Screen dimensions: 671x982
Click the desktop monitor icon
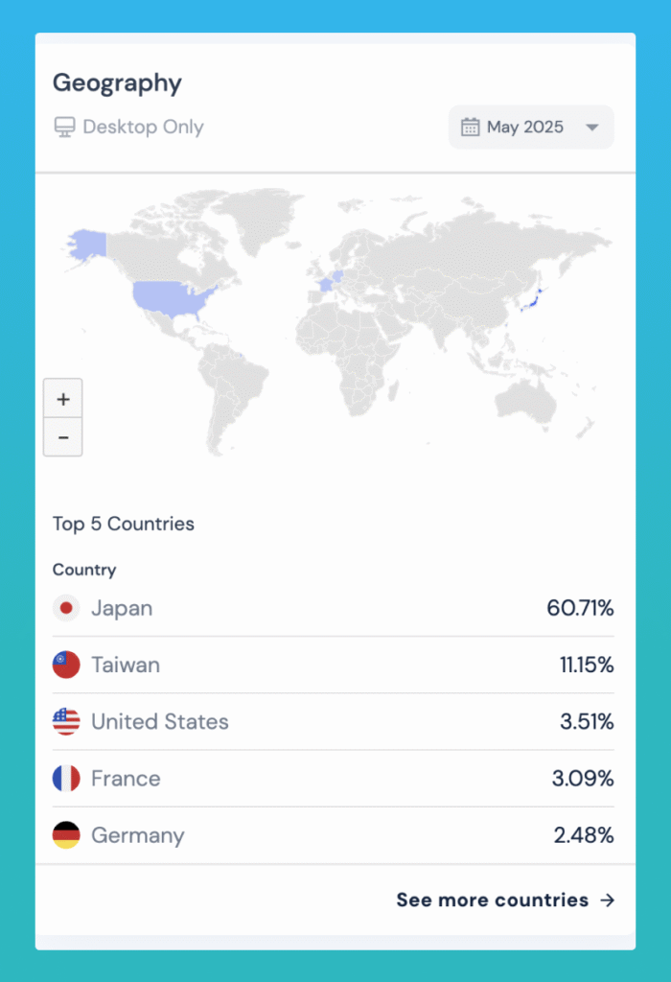pos(64,127)
